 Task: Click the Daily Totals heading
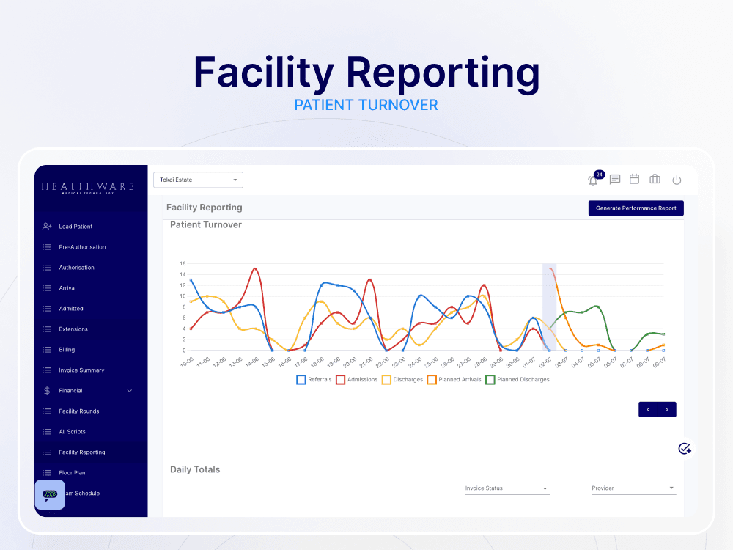(195, 469)
